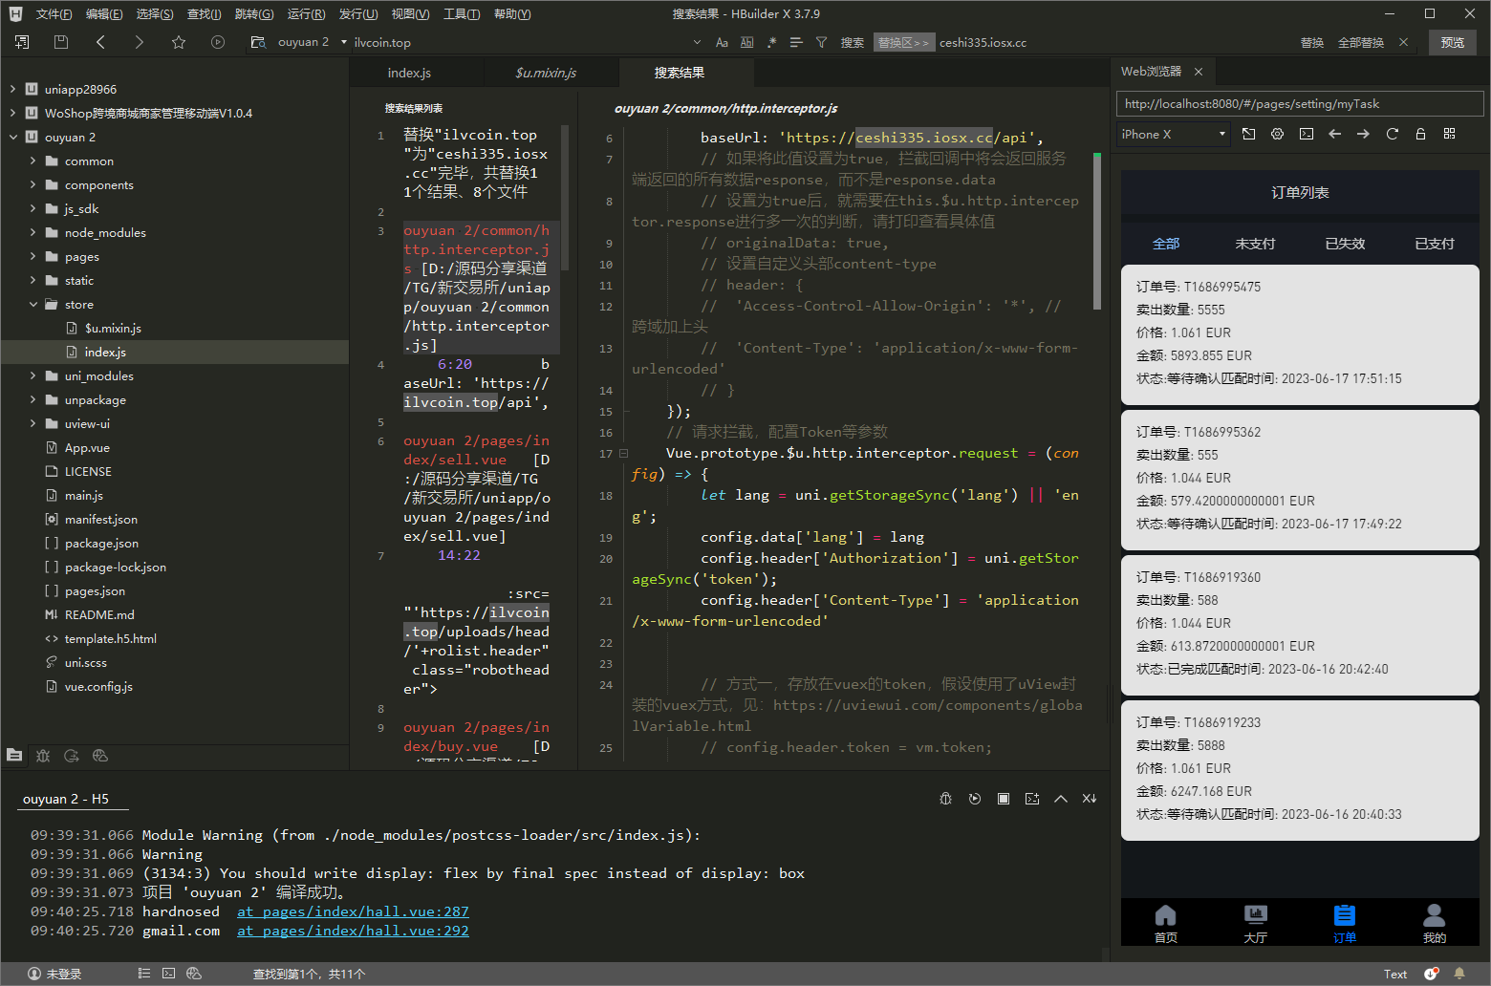The width and height of the screenshot is (1491, 986).
Task: Open the 工具(T) menu
Action: (462, 14)
